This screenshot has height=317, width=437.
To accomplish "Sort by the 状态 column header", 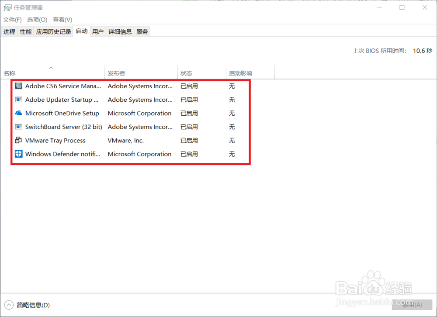I will coord(201,73).
